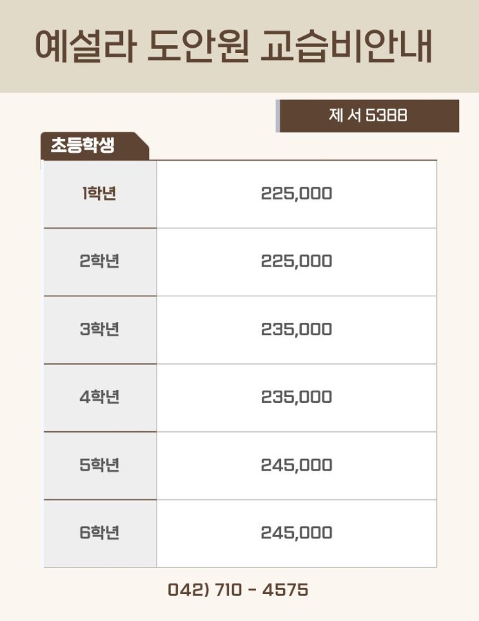Click 교습비안내 in the header banner
The width and height of the screenshot is (479, 621).
tap(346, 46)
